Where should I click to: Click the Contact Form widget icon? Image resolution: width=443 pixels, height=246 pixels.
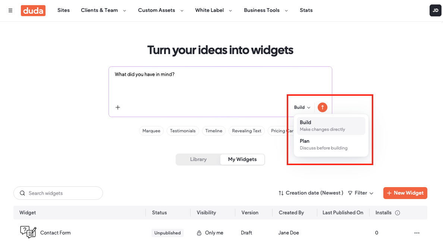click(x=28, y=232)
